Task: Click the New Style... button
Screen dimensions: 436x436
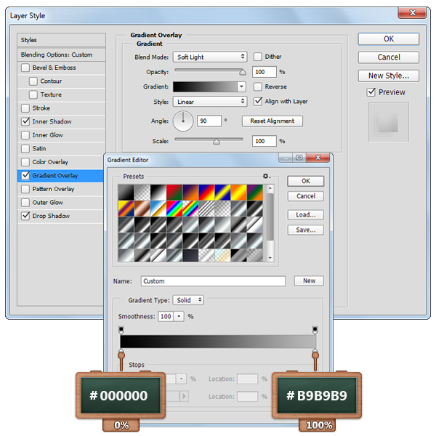Action: coord(388,76)
